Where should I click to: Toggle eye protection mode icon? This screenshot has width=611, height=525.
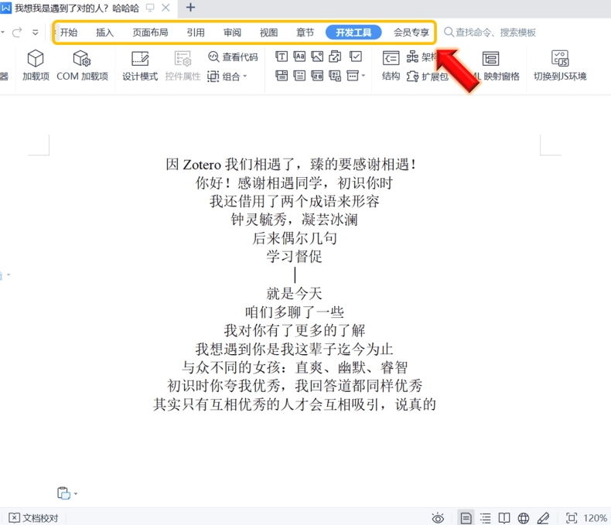tap(438, 518)
